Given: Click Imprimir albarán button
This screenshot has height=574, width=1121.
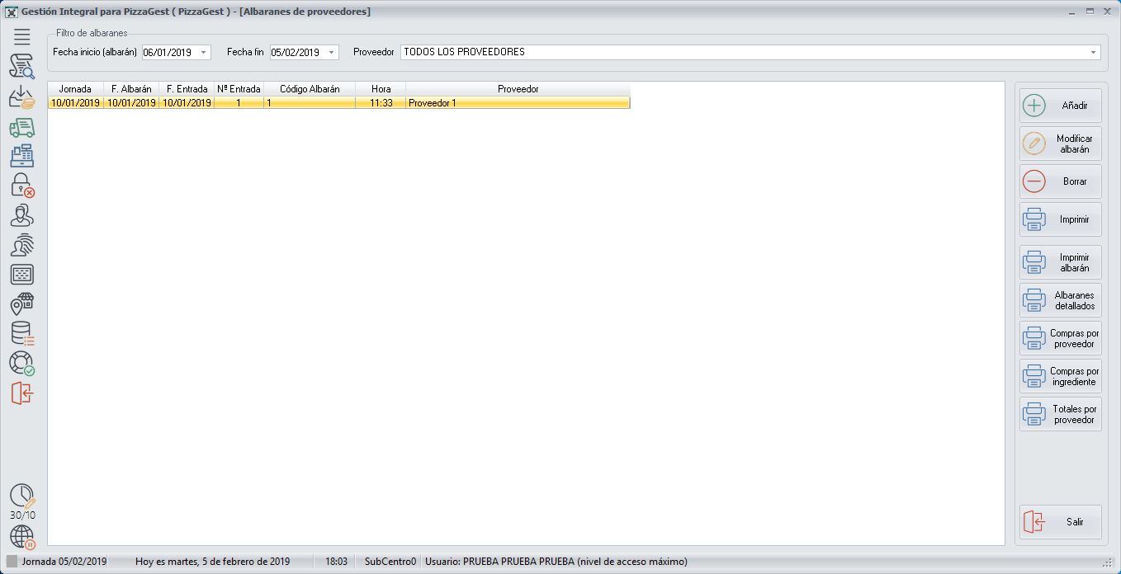Looking at the screenshot, I should pyautogui.click(x=1061, y=262).
